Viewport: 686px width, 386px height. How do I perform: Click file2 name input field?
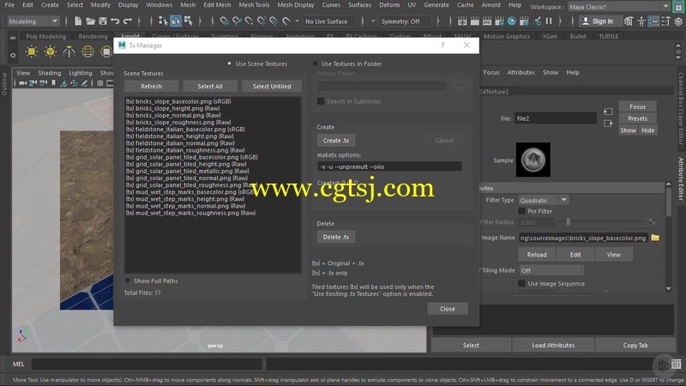[555, 118]
